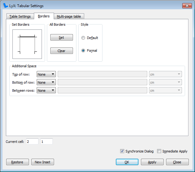The width and height of the screenshot is (195, 172).
Task: Click the Apply button
Action: click(152, 162)
